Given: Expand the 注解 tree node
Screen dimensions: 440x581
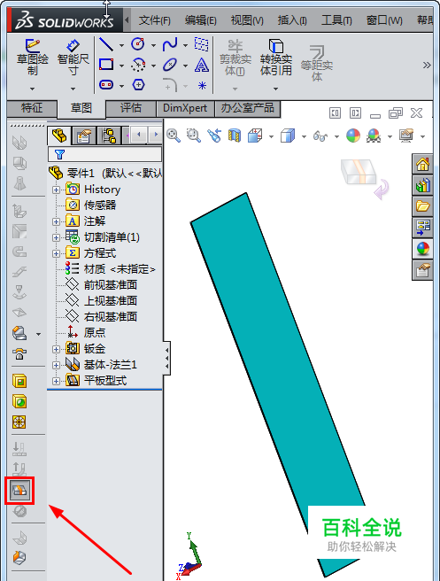Looking at the screenshot, I should pos(56,221).
